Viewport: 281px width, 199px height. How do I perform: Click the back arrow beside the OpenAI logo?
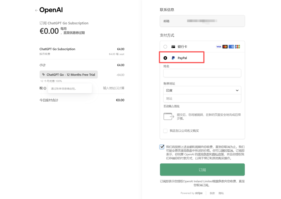[x=36, y=10]
